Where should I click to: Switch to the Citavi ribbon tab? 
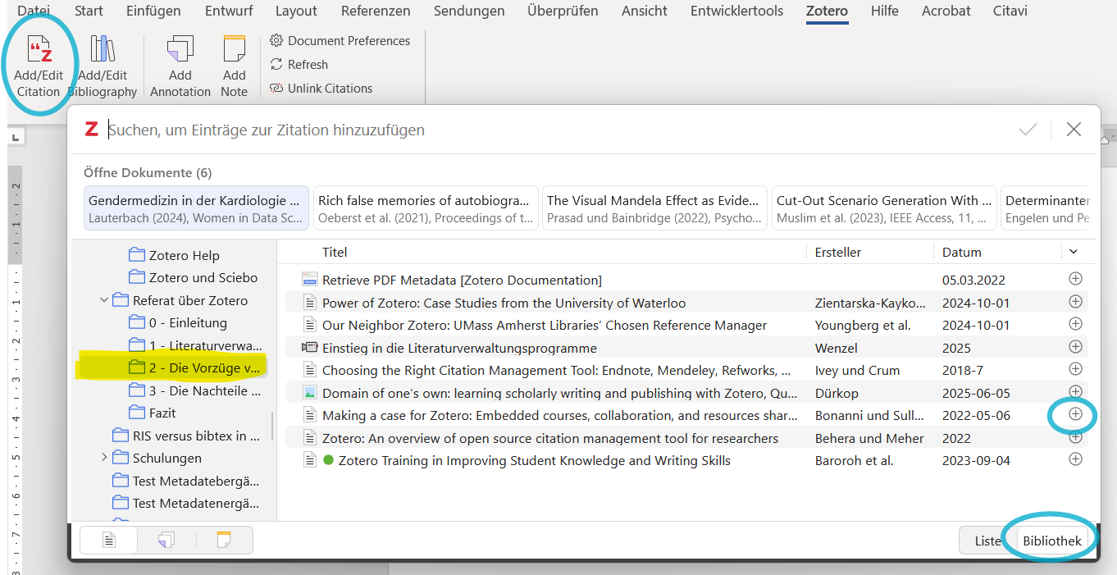tap(1009, 11)
